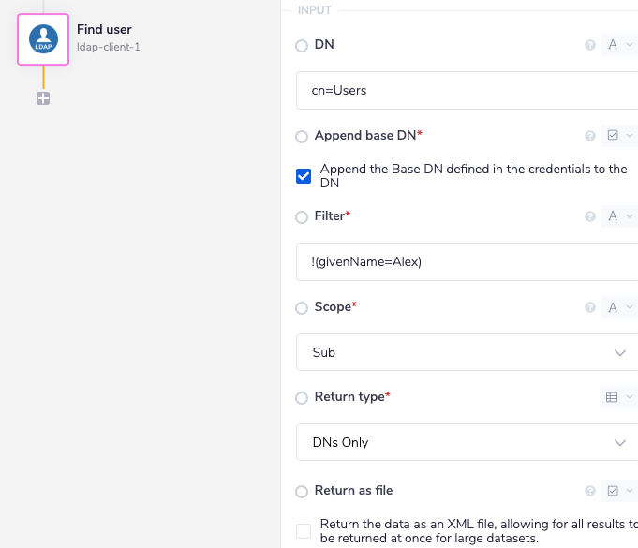Image resolution: width=638 pixels, height=548 pixels.
Task: Change the DN field type selector
Action: tap(617, 45)
